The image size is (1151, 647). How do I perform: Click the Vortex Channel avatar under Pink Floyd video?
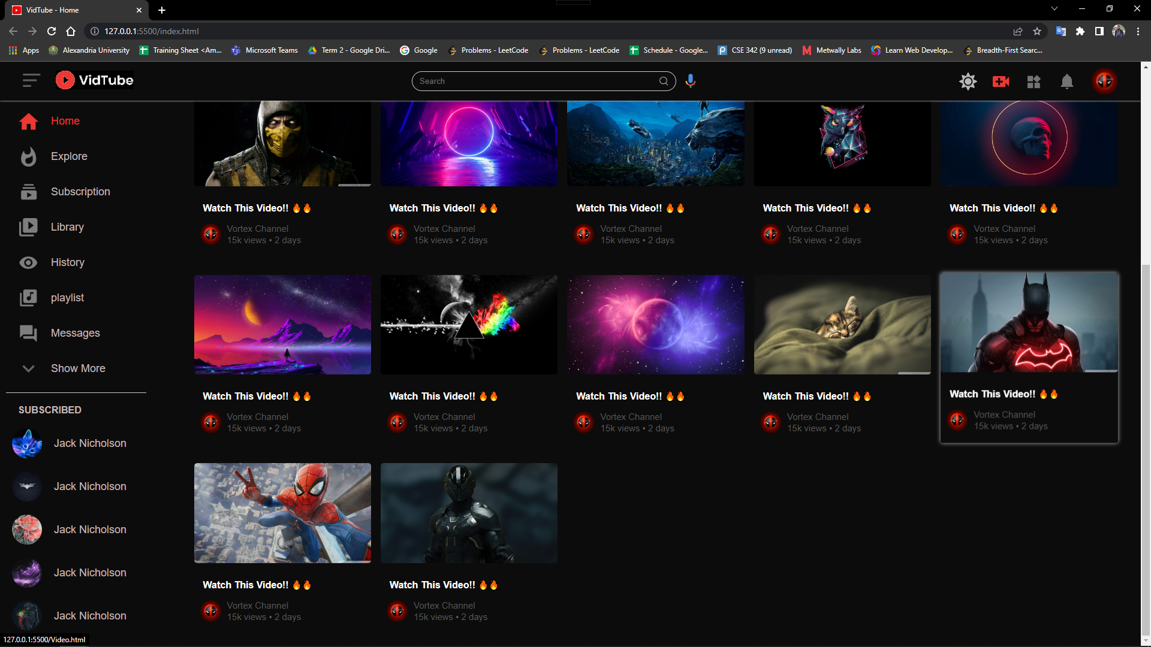tap(397, 422)
